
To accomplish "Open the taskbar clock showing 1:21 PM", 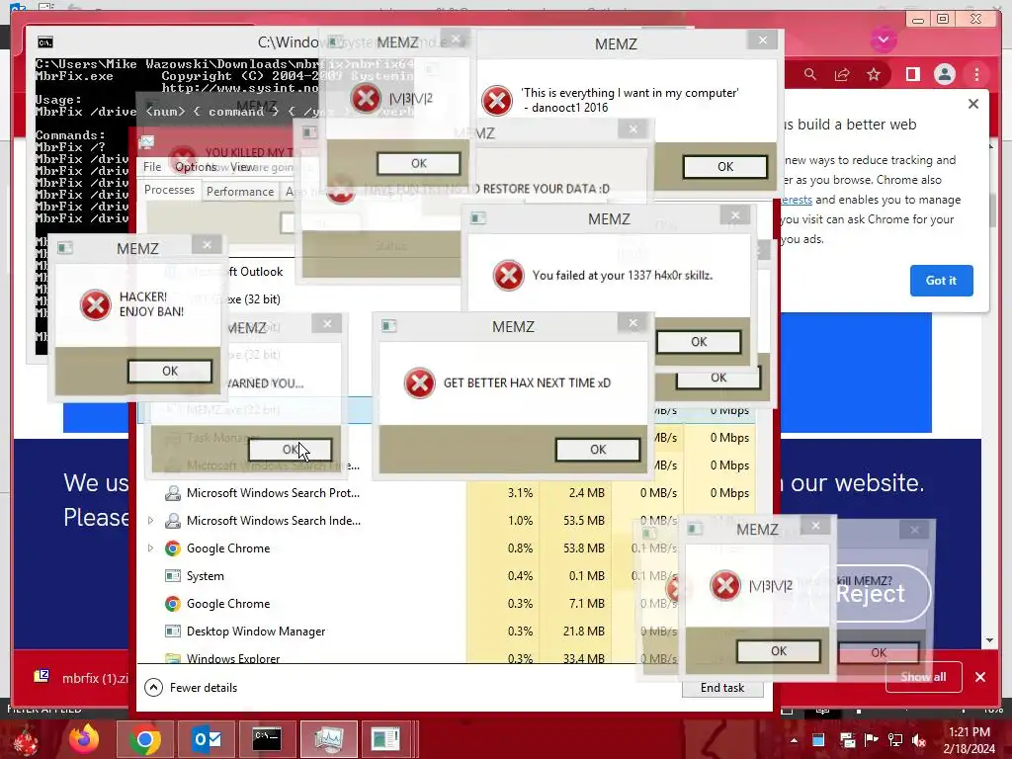I will pos(969,740).
